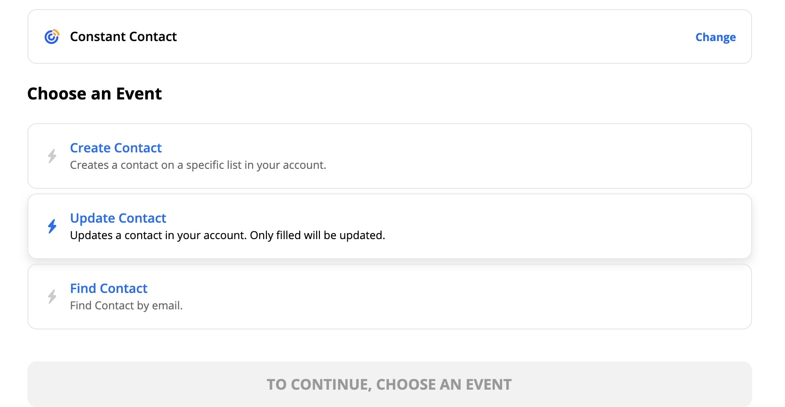Viewport: 785px width, 407px height.
Task: Click the Find Contact lightning bolt icon
Action: tap(52, 297)
